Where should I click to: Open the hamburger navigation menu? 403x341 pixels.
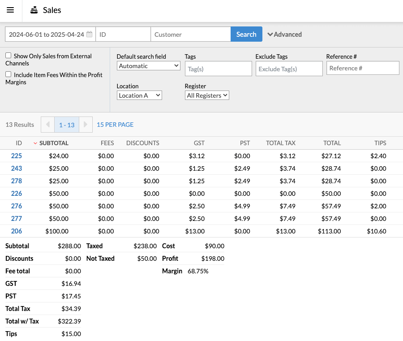[10, 10]
